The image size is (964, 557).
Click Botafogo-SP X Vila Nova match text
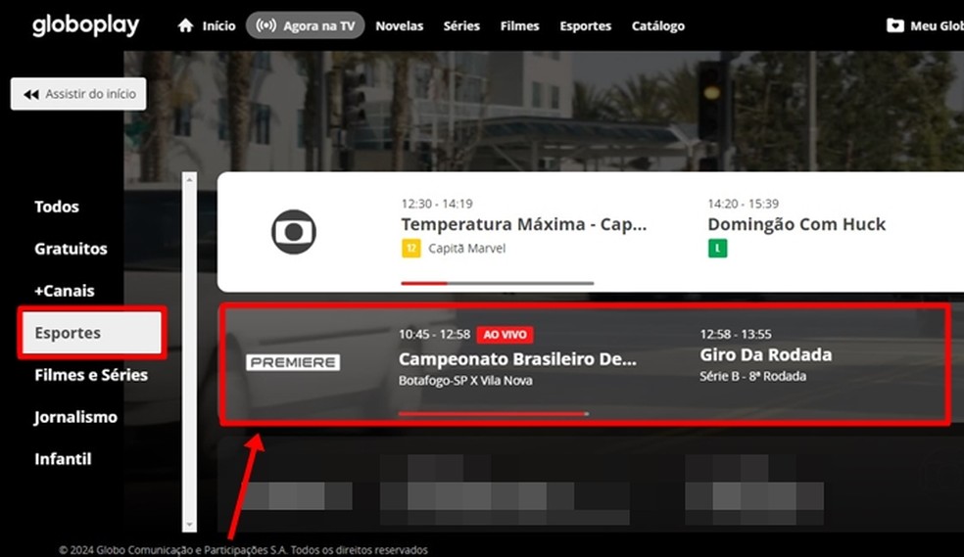coord(465,380)
